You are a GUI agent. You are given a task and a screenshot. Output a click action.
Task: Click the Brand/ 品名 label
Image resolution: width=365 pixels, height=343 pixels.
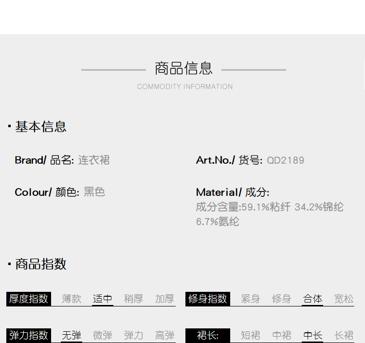click(x=44, y=160)
